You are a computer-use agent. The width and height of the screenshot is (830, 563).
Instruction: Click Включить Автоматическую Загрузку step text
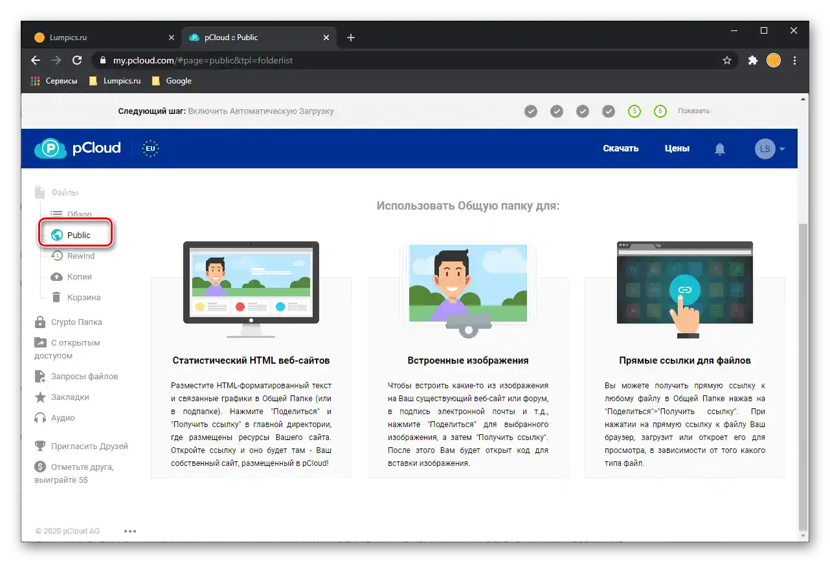[x=261, y=111]
